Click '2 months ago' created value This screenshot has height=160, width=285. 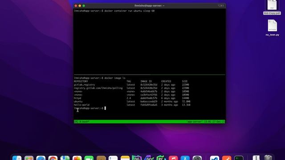[x=170, y=102]
